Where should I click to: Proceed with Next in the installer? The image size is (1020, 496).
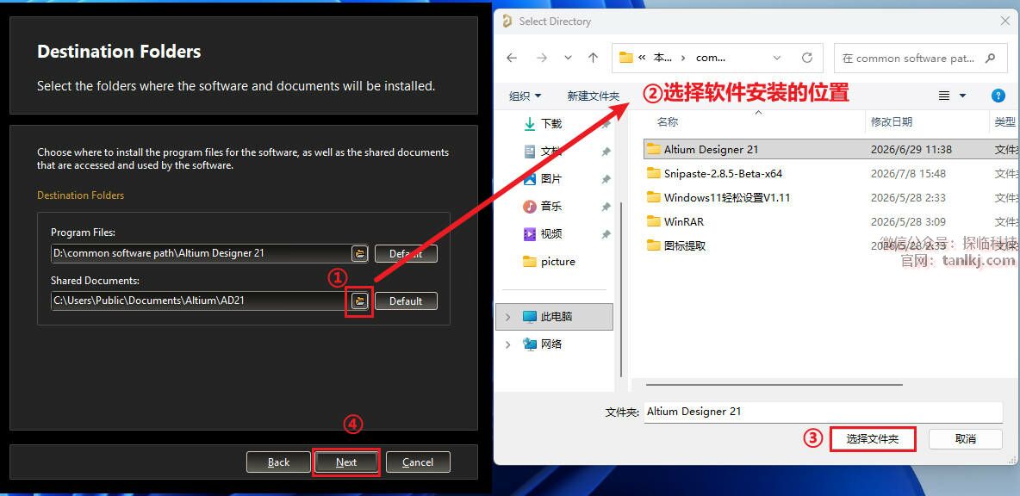(346, 462)
